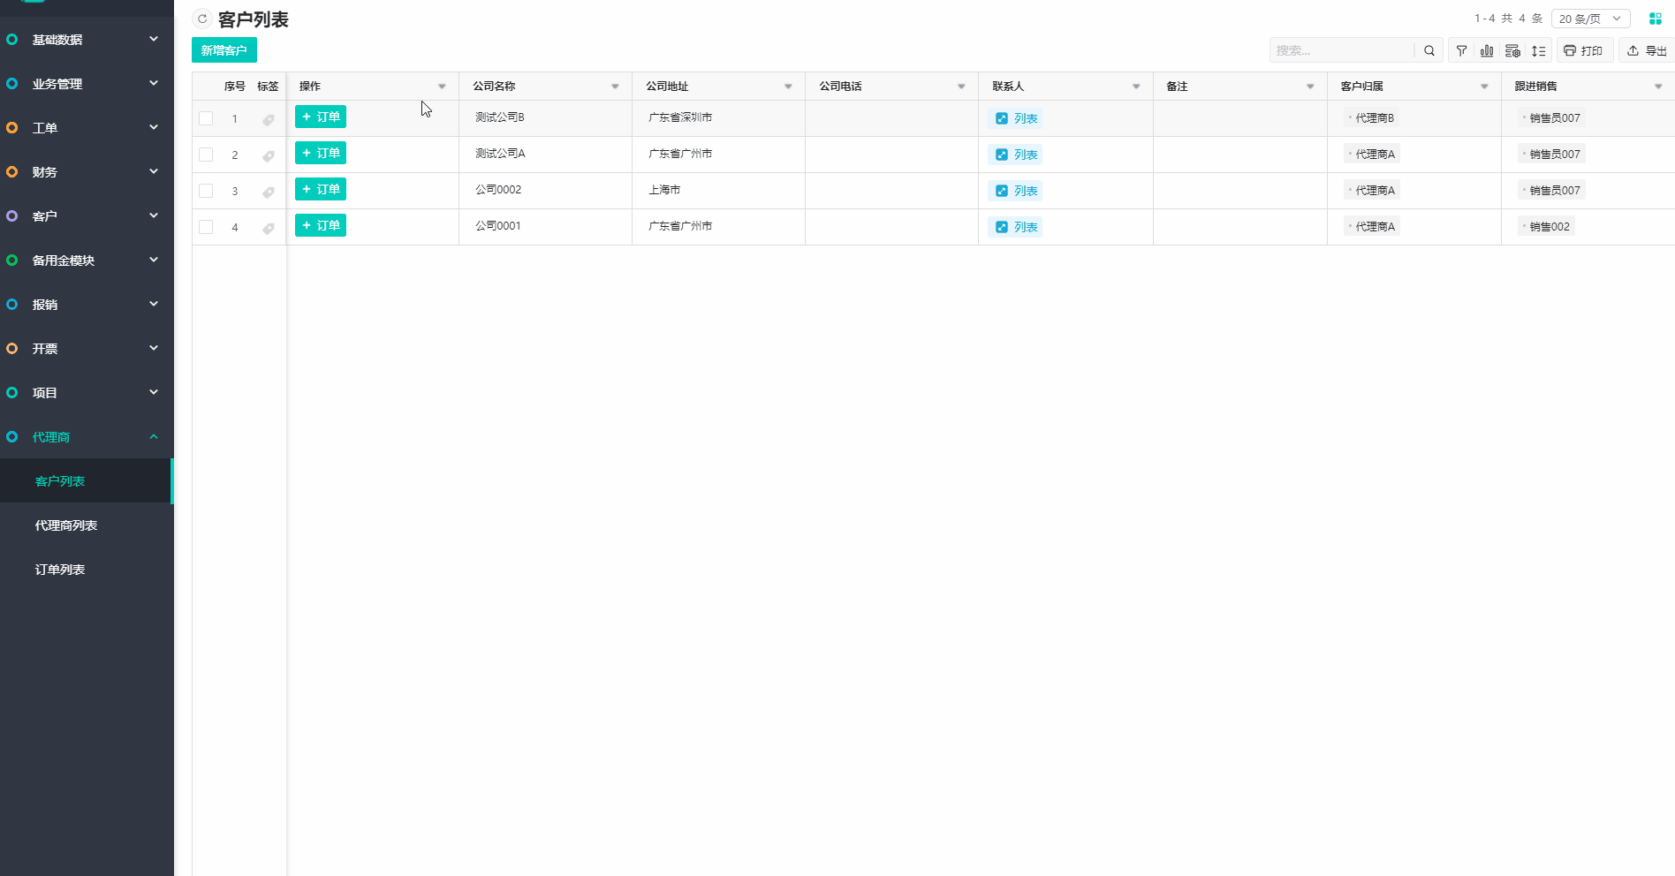The width and height of the screenshot is (1675, 876).
Task: Switch to card grid view
Action: tap(1656, 19)
